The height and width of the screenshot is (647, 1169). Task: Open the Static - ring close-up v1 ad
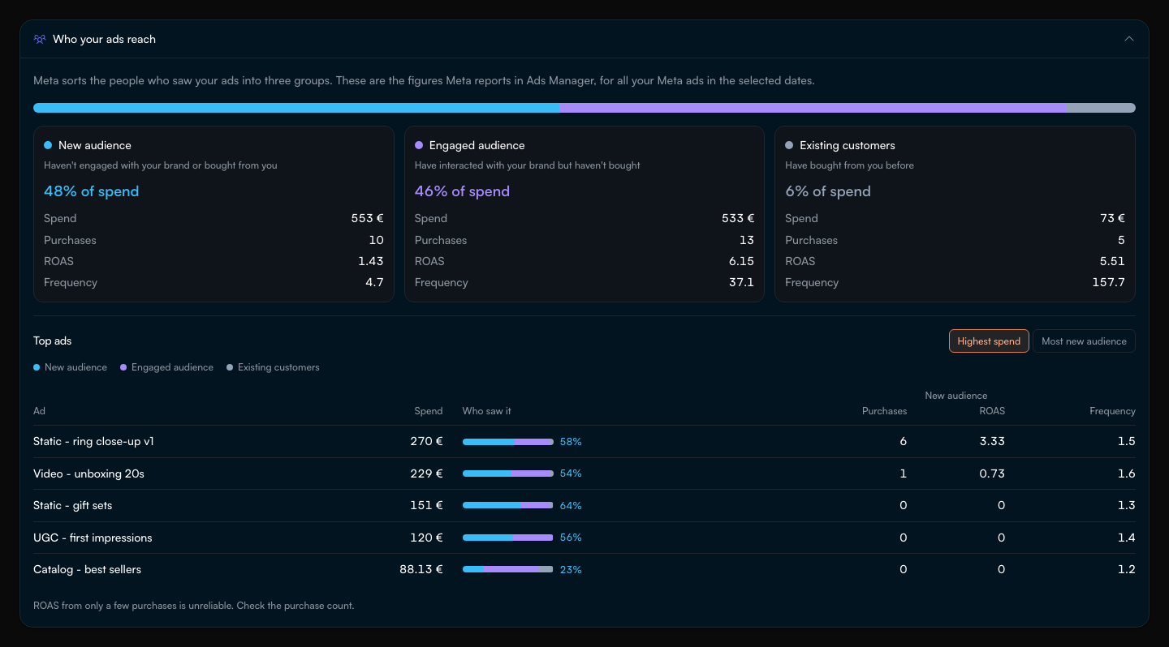coord(93,442)
